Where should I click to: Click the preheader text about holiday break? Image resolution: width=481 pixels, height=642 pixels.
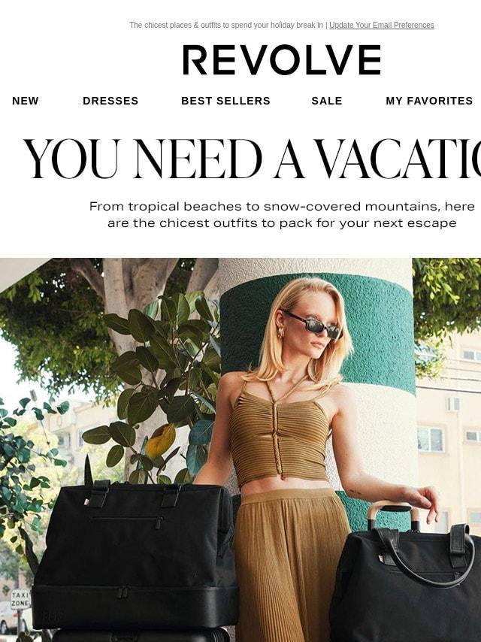(226, 25)
